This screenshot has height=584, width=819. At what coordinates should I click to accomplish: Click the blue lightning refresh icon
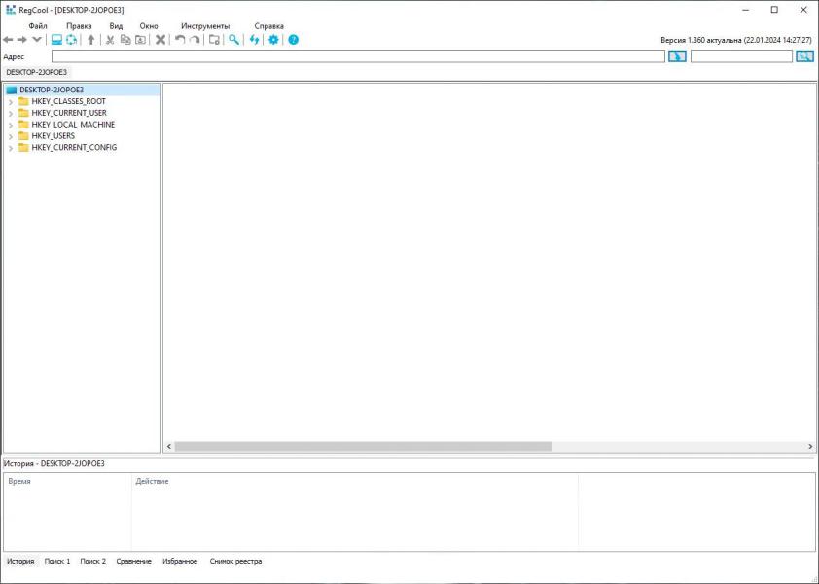click(255, 40)
